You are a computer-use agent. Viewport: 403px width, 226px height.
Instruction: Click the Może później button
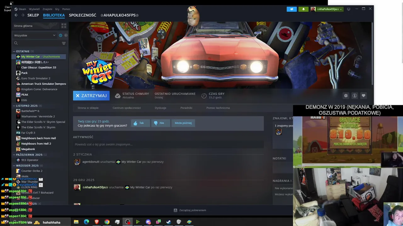tap(183, 123)
